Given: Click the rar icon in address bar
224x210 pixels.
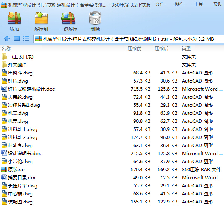Looking at the screenshot, I should (x=39, y=39).
